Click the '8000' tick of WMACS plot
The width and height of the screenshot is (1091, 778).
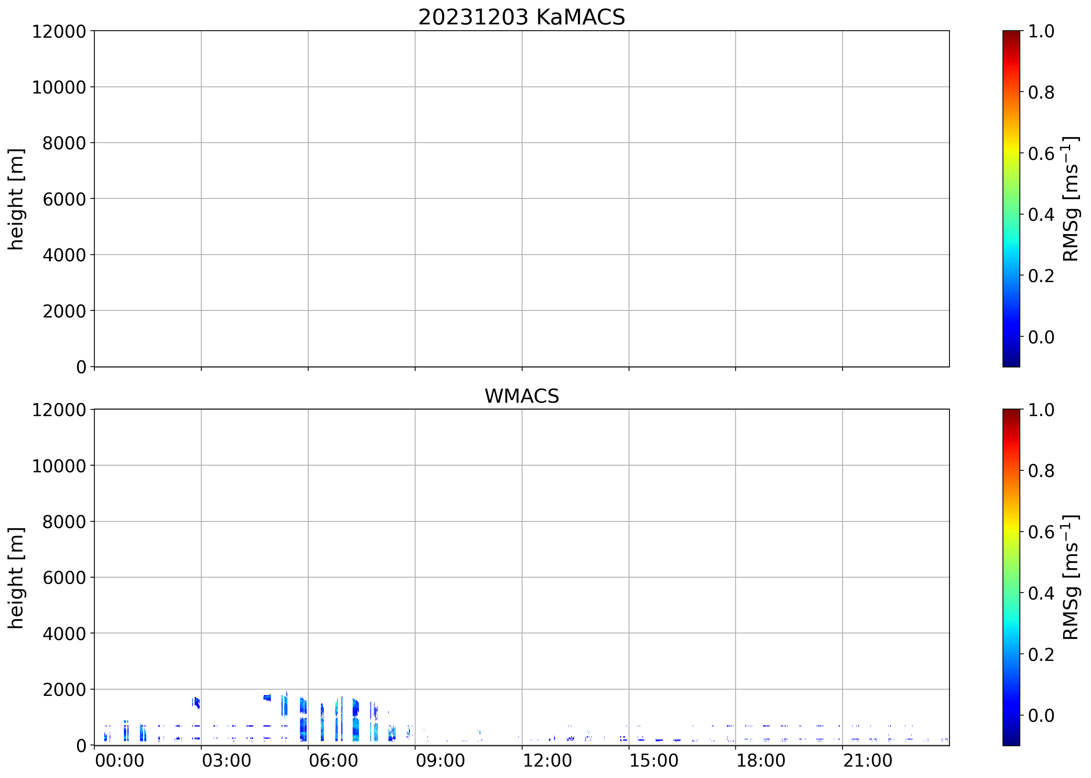(x=64, y=522)
